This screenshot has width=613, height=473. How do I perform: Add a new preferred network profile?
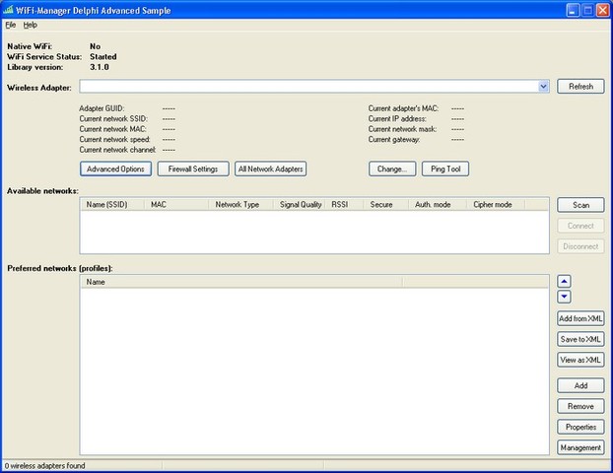(x=580, y=385)
